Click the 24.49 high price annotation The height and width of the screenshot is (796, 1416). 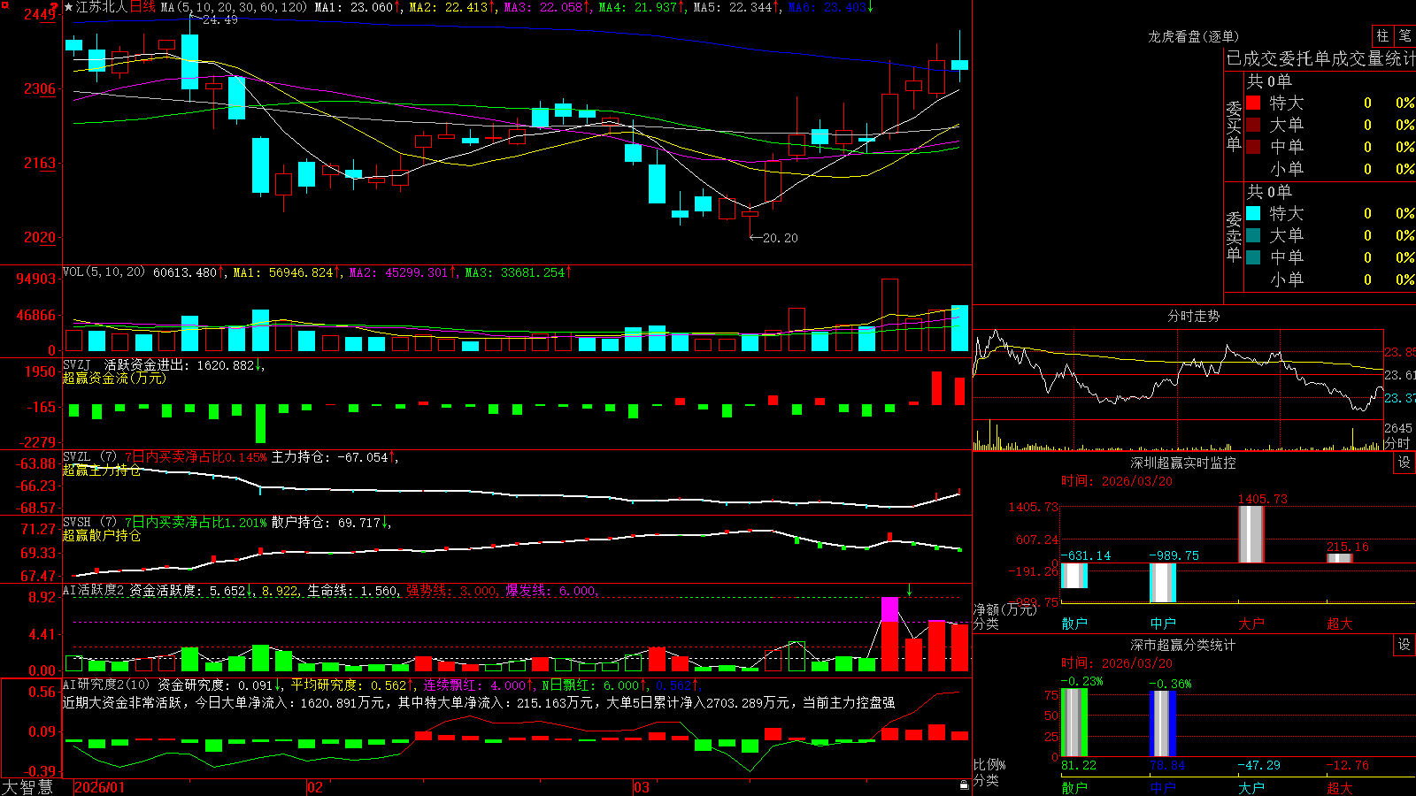(x=219, y=19)
